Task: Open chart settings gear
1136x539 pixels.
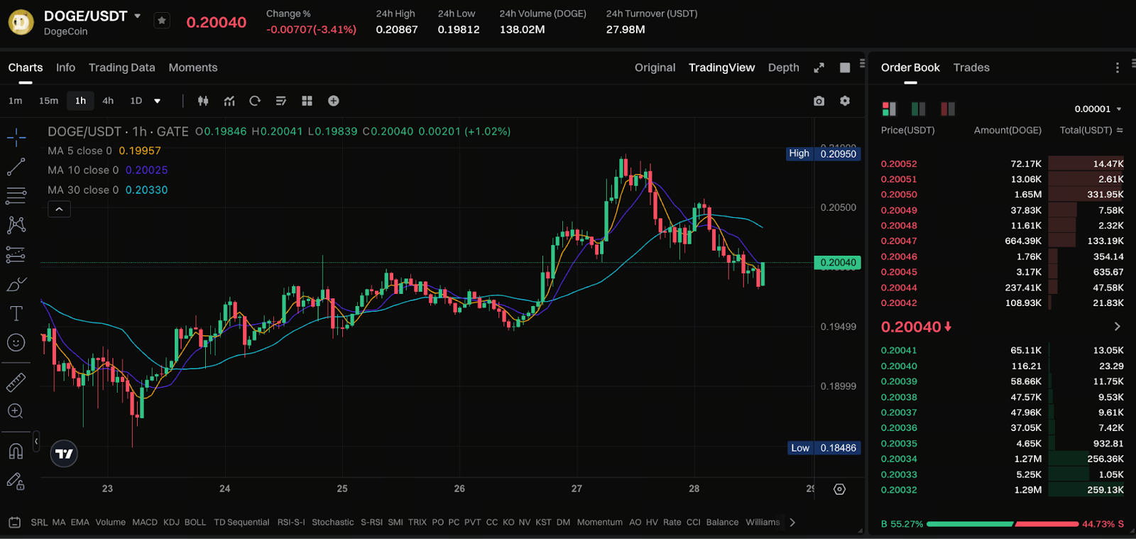Action: click(x=845, y=101)
